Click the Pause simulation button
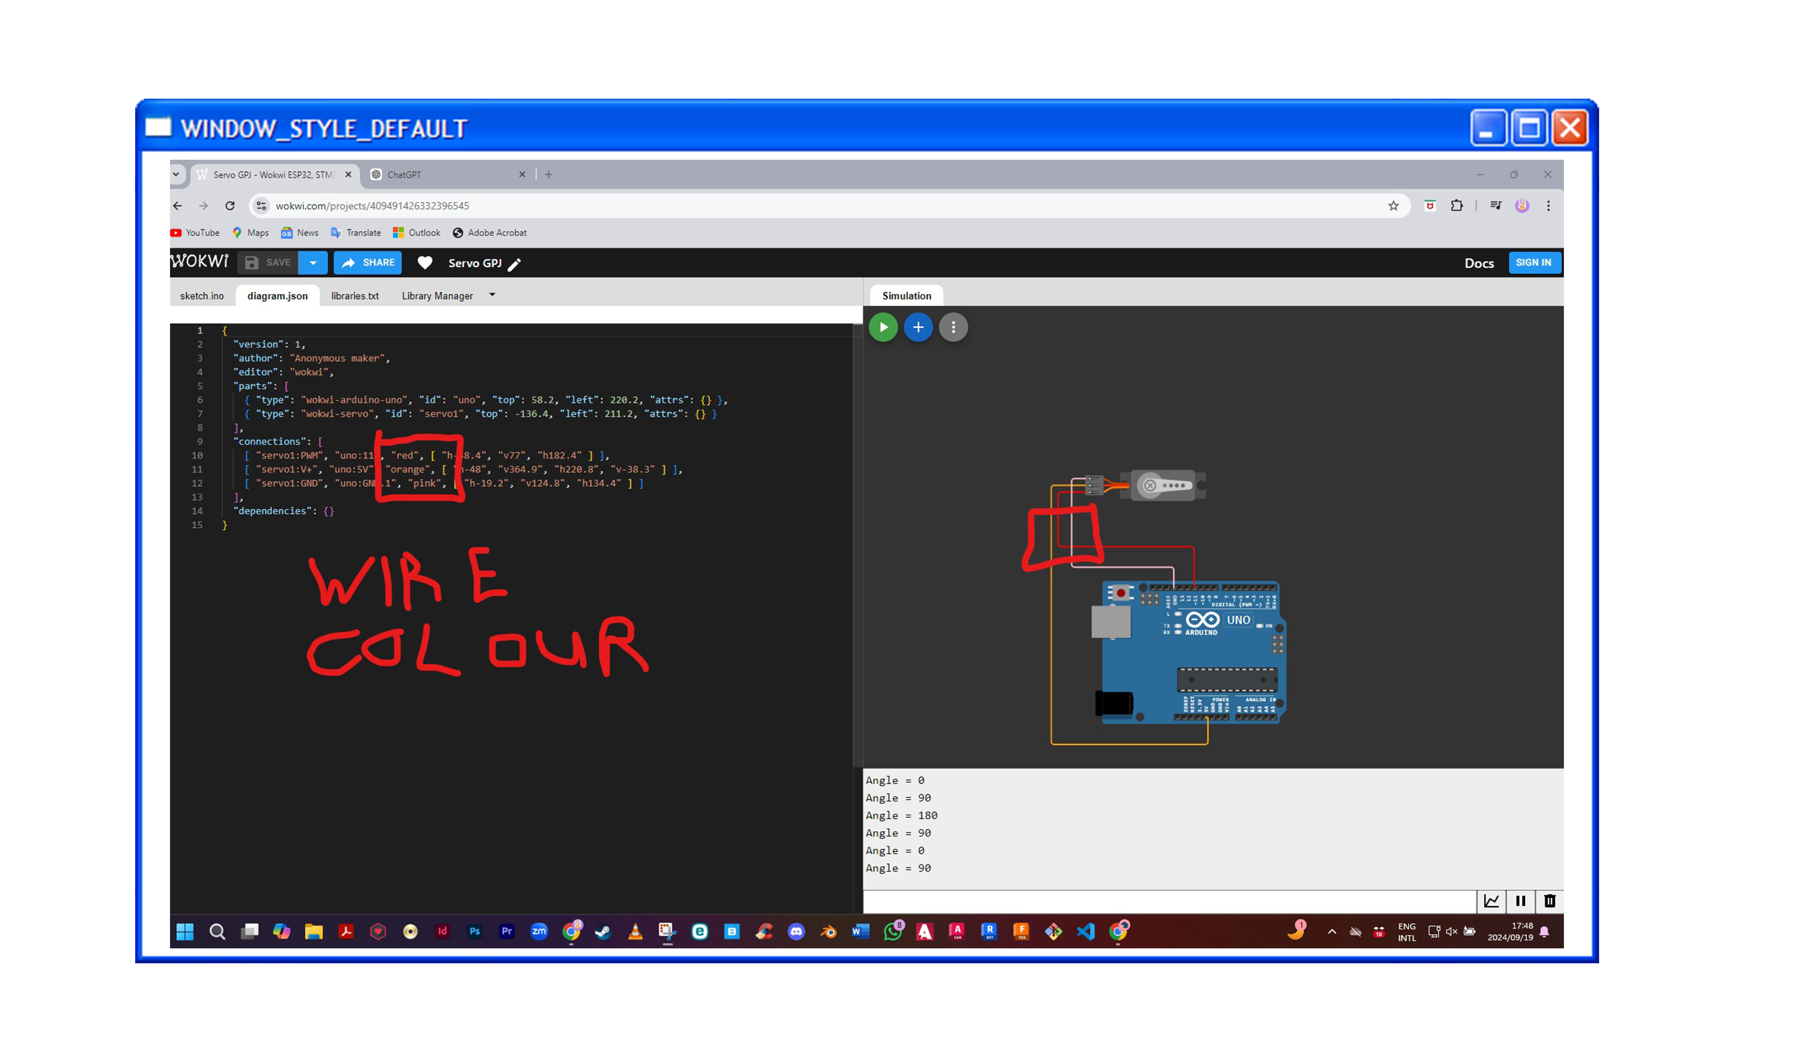Image resolution: width=1804 pixels, height=1046 pixels. click(1521, 900)
